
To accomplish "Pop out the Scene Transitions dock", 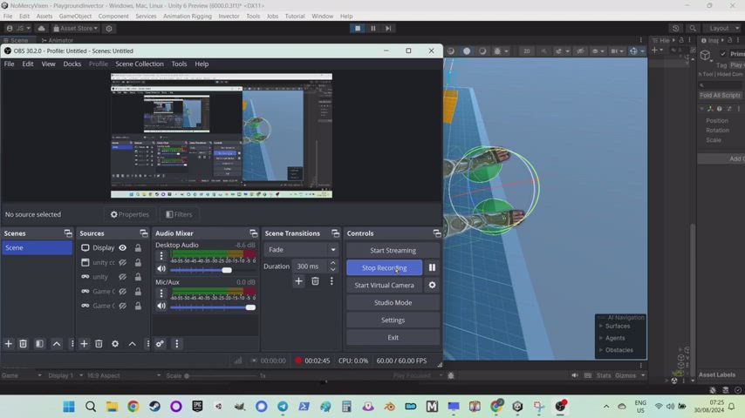I will coord(336,233).
